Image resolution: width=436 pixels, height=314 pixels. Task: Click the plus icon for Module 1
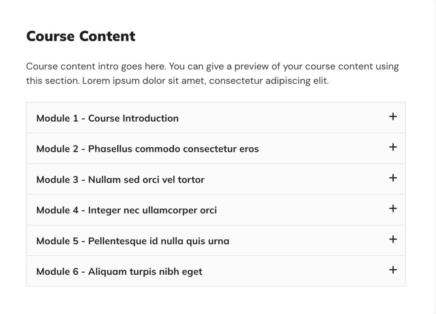(x=393, y=117)
